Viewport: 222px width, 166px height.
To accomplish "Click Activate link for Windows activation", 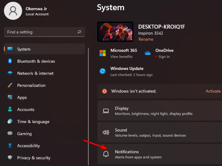I will 213,91.
